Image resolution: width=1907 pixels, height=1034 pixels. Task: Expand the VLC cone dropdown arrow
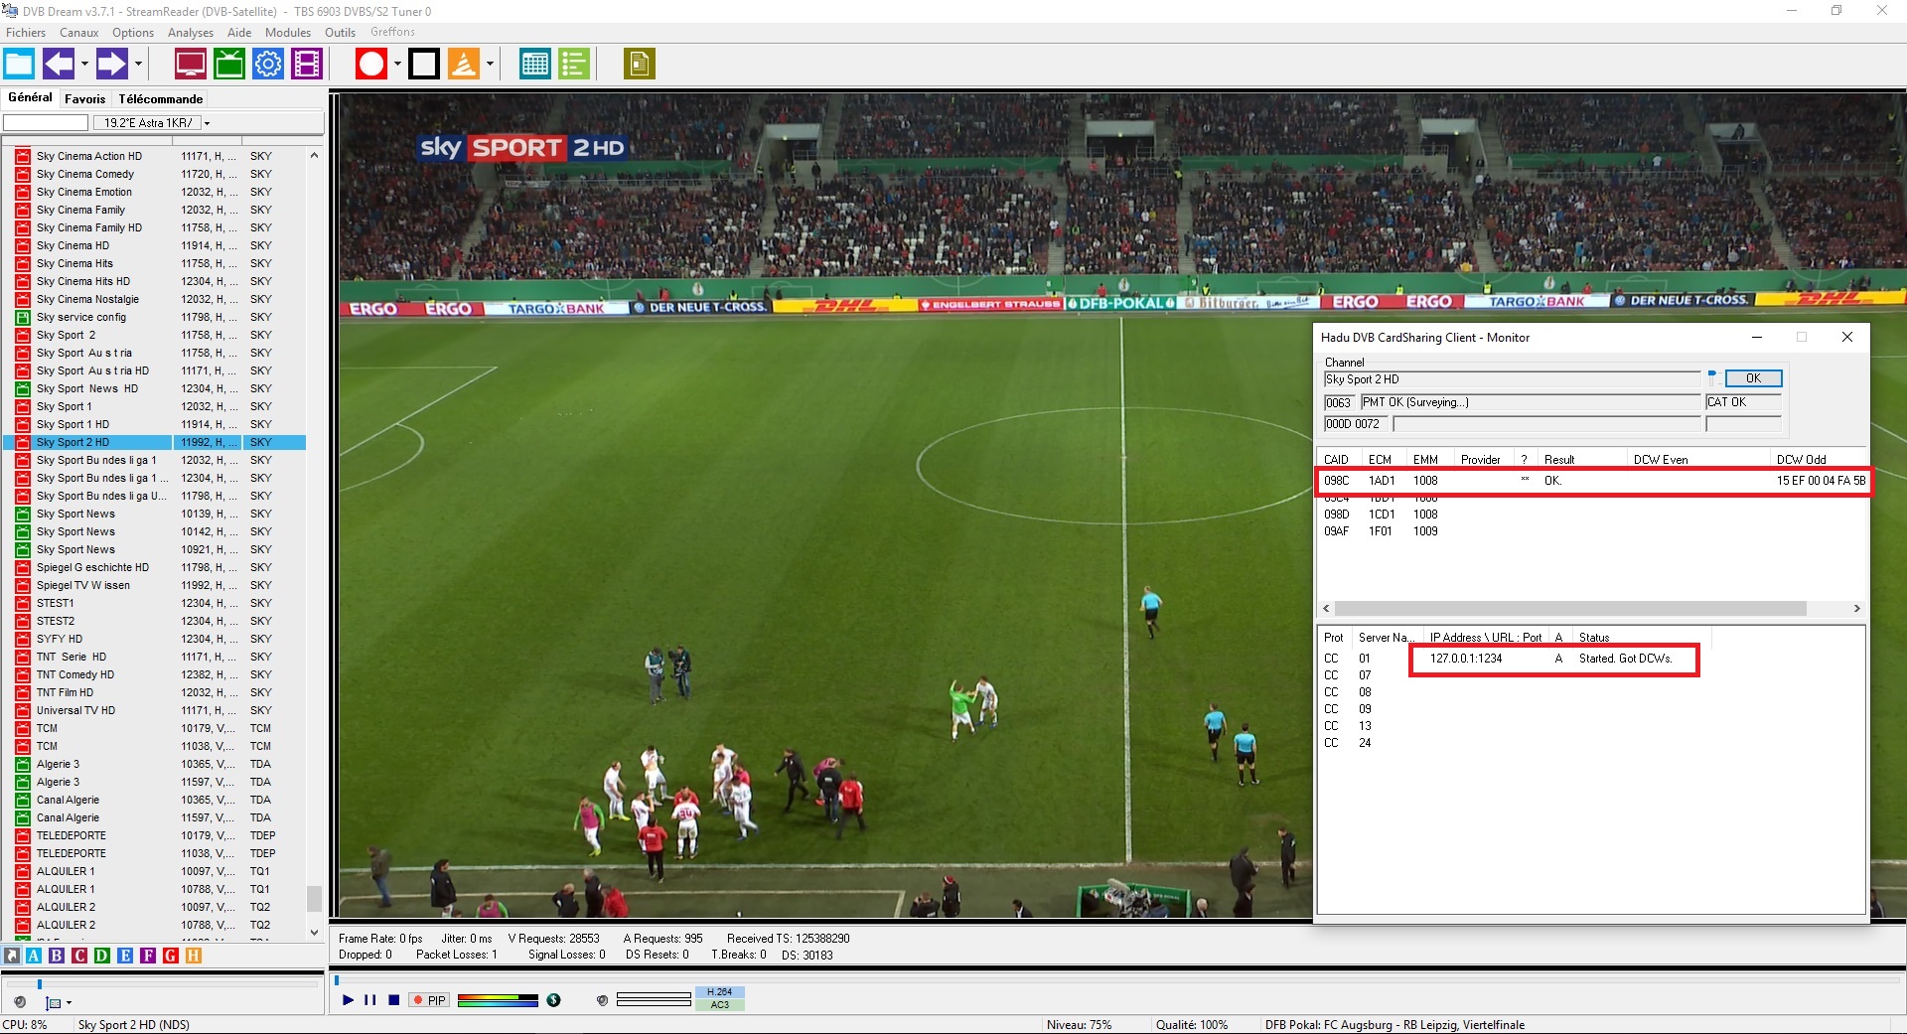[490, 65]
